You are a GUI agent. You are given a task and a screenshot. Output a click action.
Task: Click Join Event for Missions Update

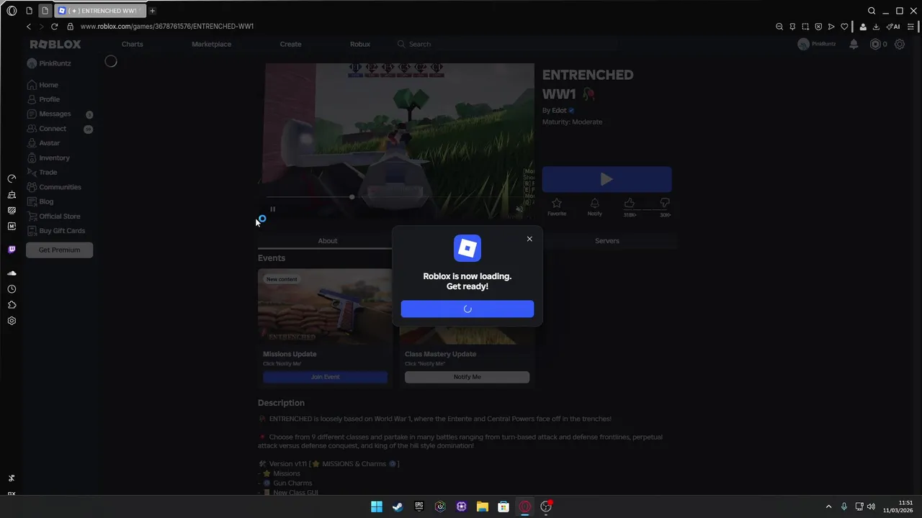[325, 377]
